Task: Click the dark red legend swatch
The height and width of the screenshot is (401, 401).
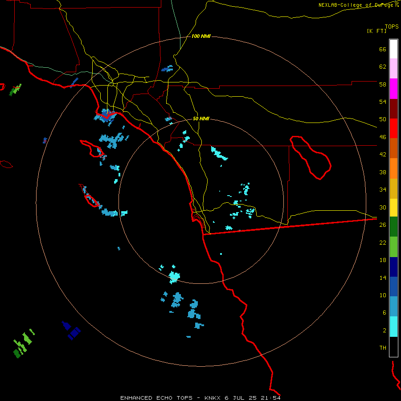Action: 393,109
